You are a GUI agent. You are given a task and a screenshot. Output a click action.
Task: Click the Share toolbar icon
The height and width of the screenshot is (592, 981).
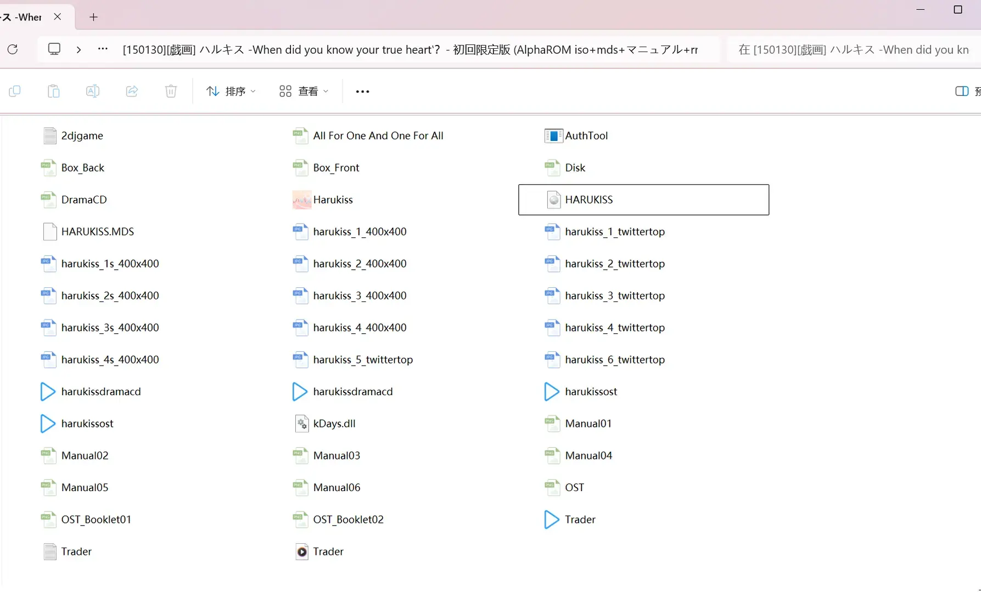[x=132, y=91]
